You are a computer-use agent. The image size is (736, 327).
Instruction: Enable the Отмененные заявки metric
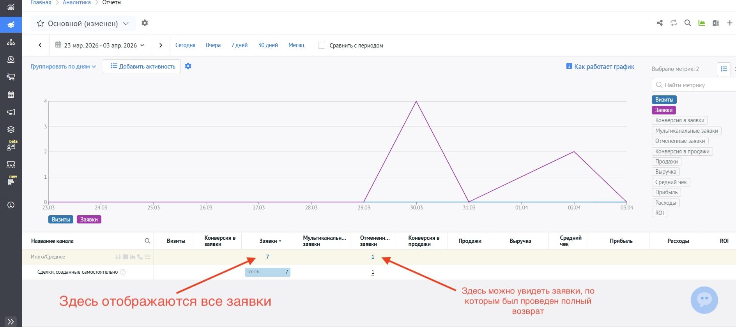(680, 141)
